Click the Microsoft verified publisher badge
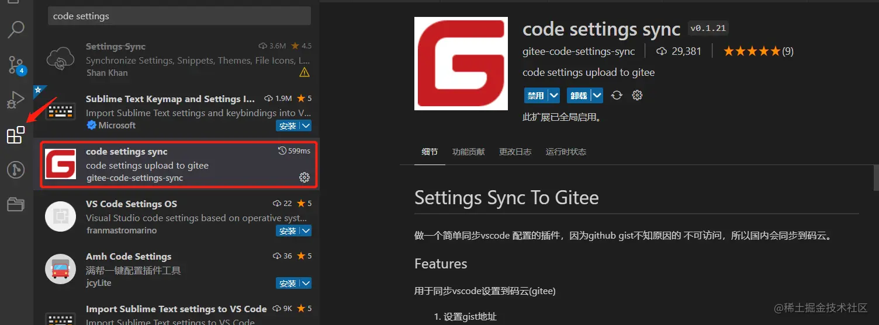Viewport: 879px width, 325px height. click(x=91, y=125)
